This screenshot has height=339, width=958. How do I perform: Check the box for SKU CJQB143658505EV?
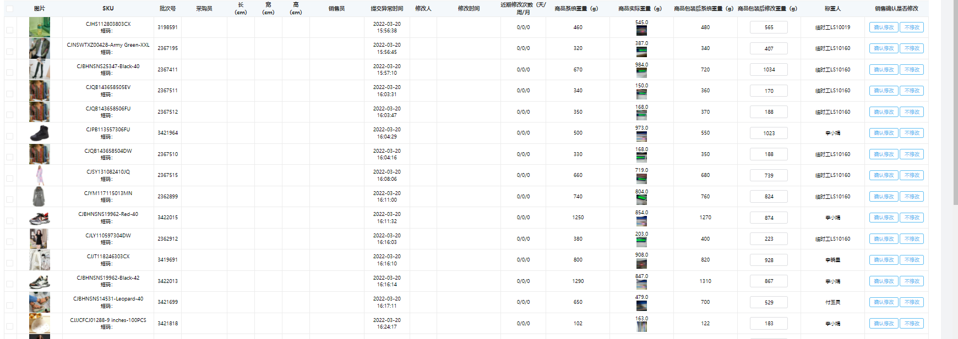(10, 93)
